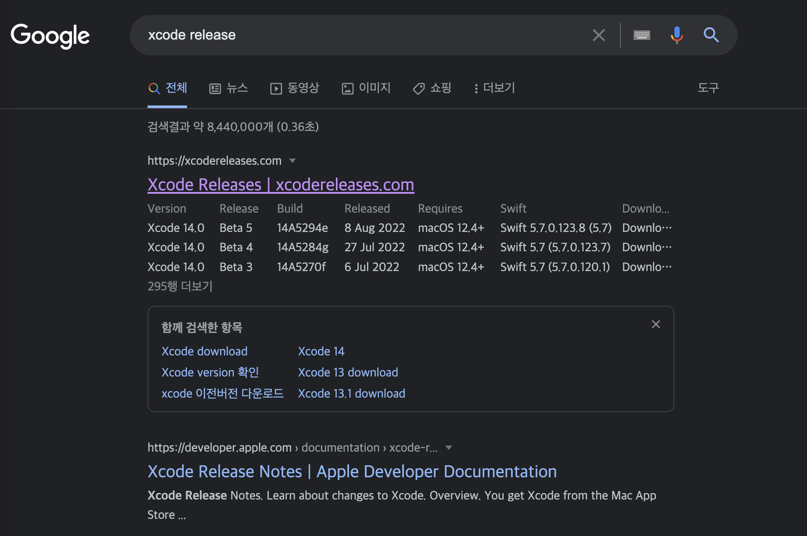The height and width of the screenshot is (536, 807).
Task: Click build number 14A5294e
Action: (x=303, y=228)
